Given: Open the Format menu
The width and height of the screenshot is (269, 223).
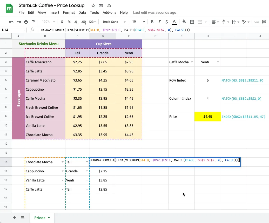Looking at the screenshot, I should click(69, 12).
